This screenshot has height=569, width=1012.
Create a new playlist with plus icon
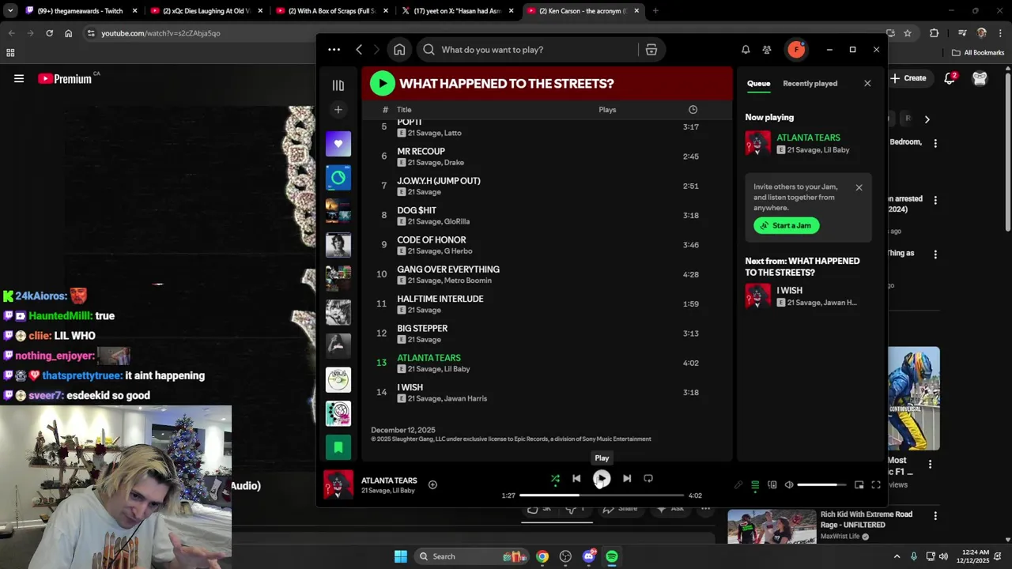338,110
